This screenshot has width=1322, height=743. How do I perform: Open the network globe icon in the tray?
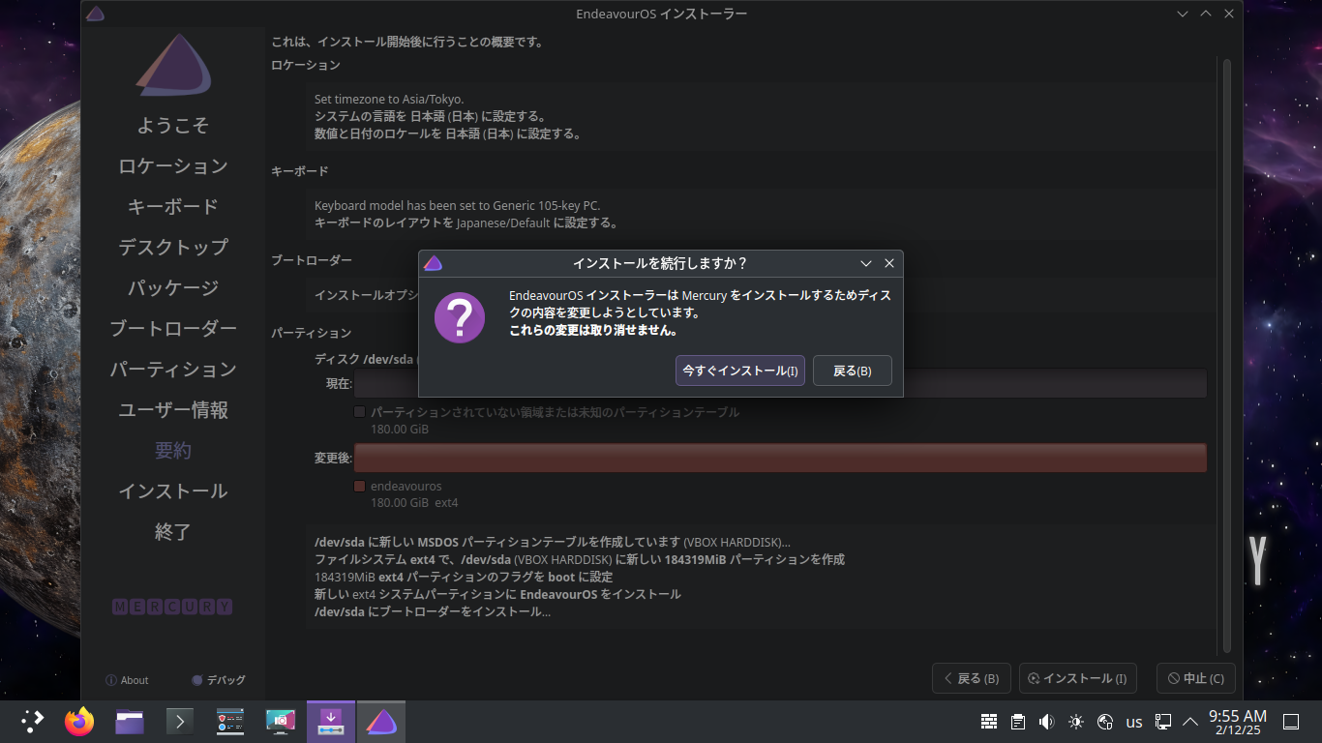click(x=1105, y=722)
